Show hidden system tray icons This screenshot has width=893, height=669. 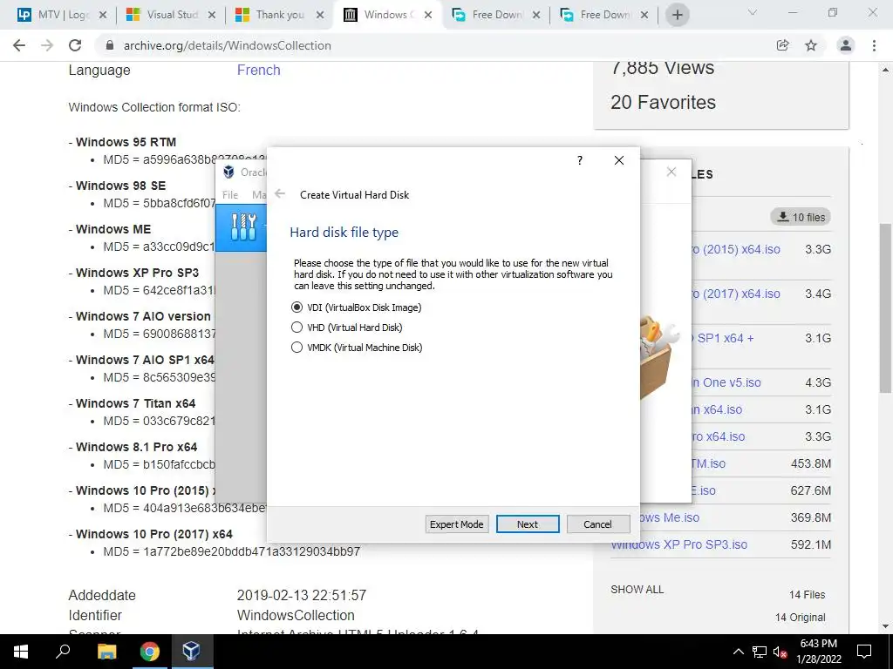pos(738,652)
